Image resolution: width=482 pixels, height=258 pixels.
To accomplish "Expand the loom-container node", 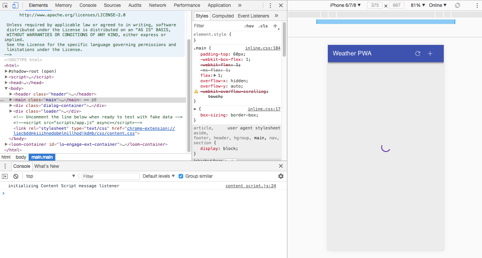I will [x=6, y=144].
